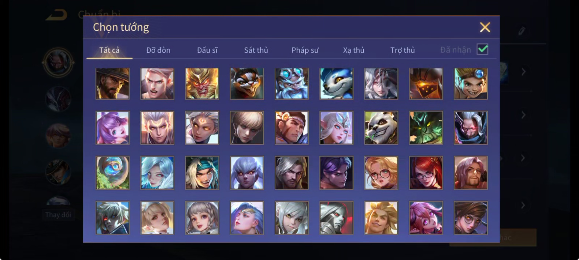
Task: Click the Thay đổi button
Action: point(58,215)
